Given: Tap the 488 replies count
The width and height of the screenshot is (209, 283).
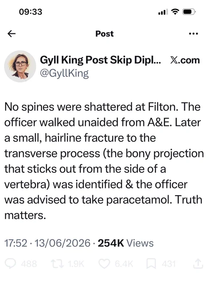Looking at the screenshot, I should (29, 264).
